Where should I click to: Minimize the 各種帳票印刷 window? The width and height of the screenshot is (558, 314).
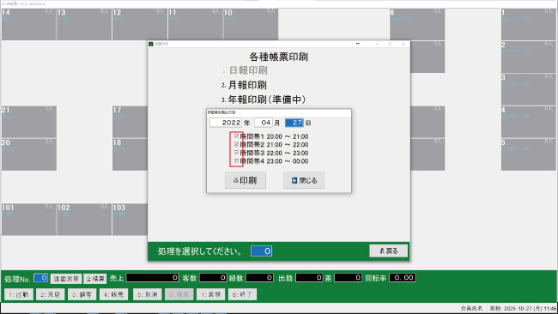click(377, 44)
